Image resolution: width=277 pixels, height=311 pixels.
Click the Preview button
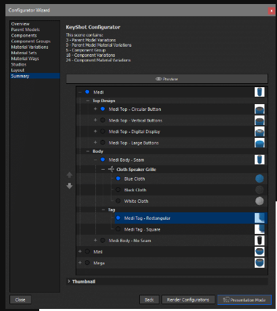point(167,79)
